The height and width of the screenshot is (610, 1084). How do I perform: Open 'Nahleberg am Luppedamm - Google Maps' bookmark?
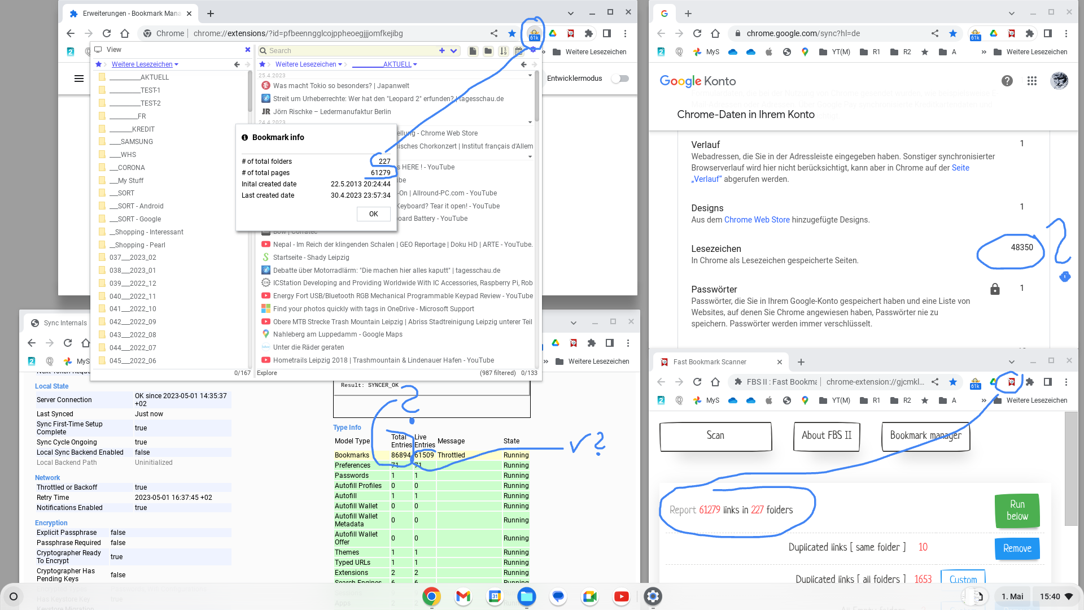[x=338, y=334]
